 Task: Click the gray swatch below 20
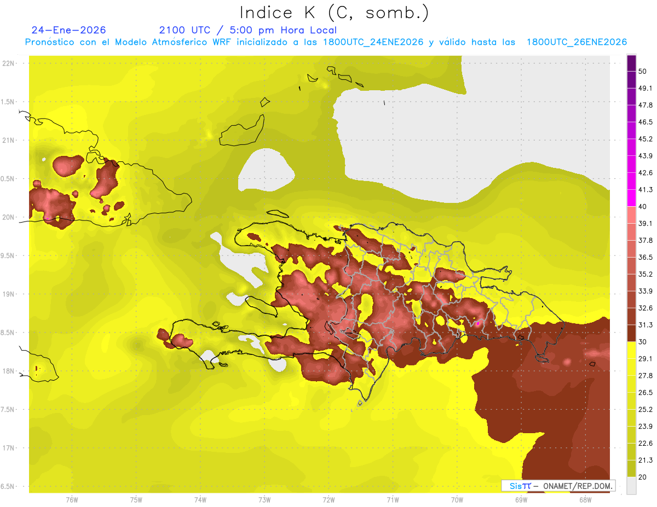631,485
